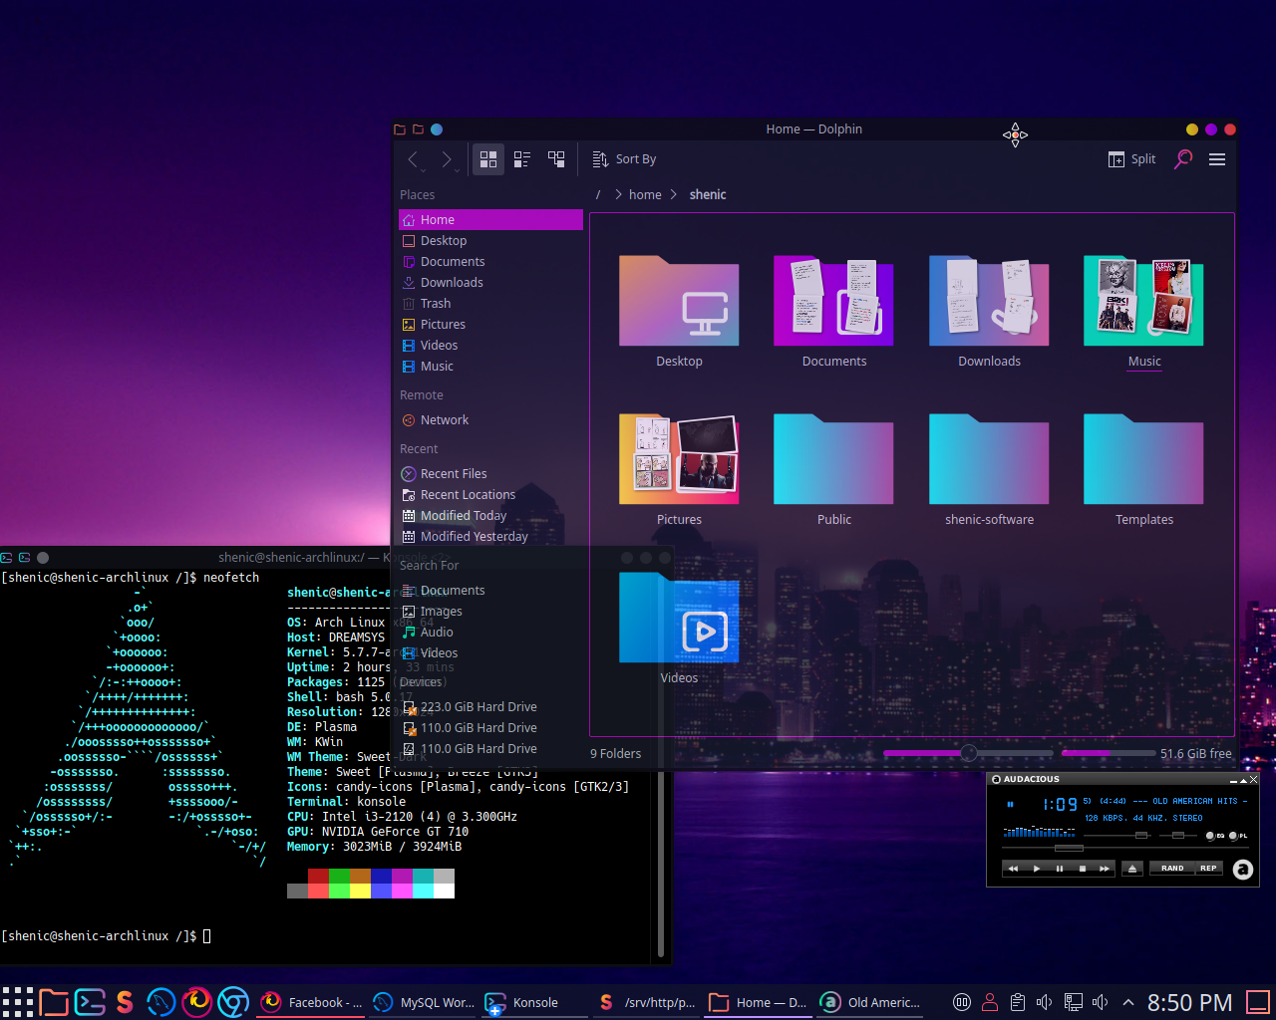Toggle the EQ equalizer button in Audacious

1215,836
